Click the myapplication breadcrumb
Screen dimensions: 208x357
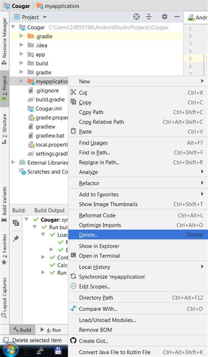click(x=58, y=6)
